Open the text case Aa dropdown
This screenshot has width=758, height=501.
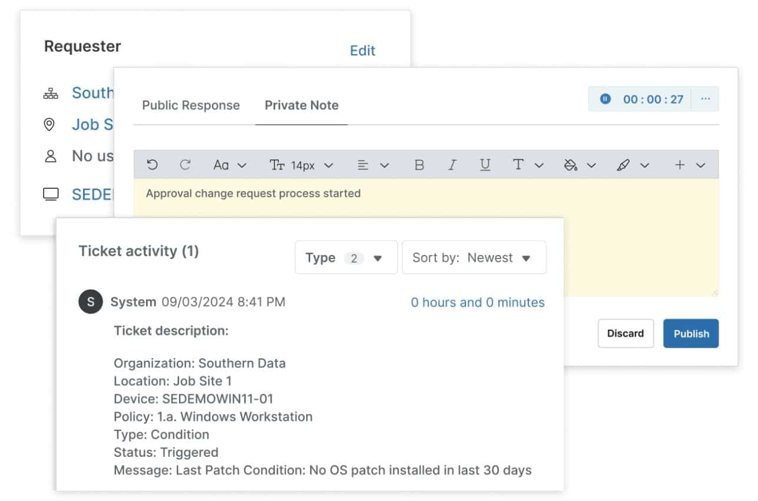pos(230,165)
